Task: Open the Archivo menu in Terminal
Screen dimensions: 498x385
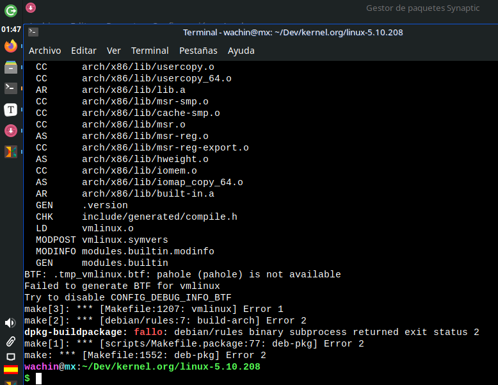Action: pos(45,51)
